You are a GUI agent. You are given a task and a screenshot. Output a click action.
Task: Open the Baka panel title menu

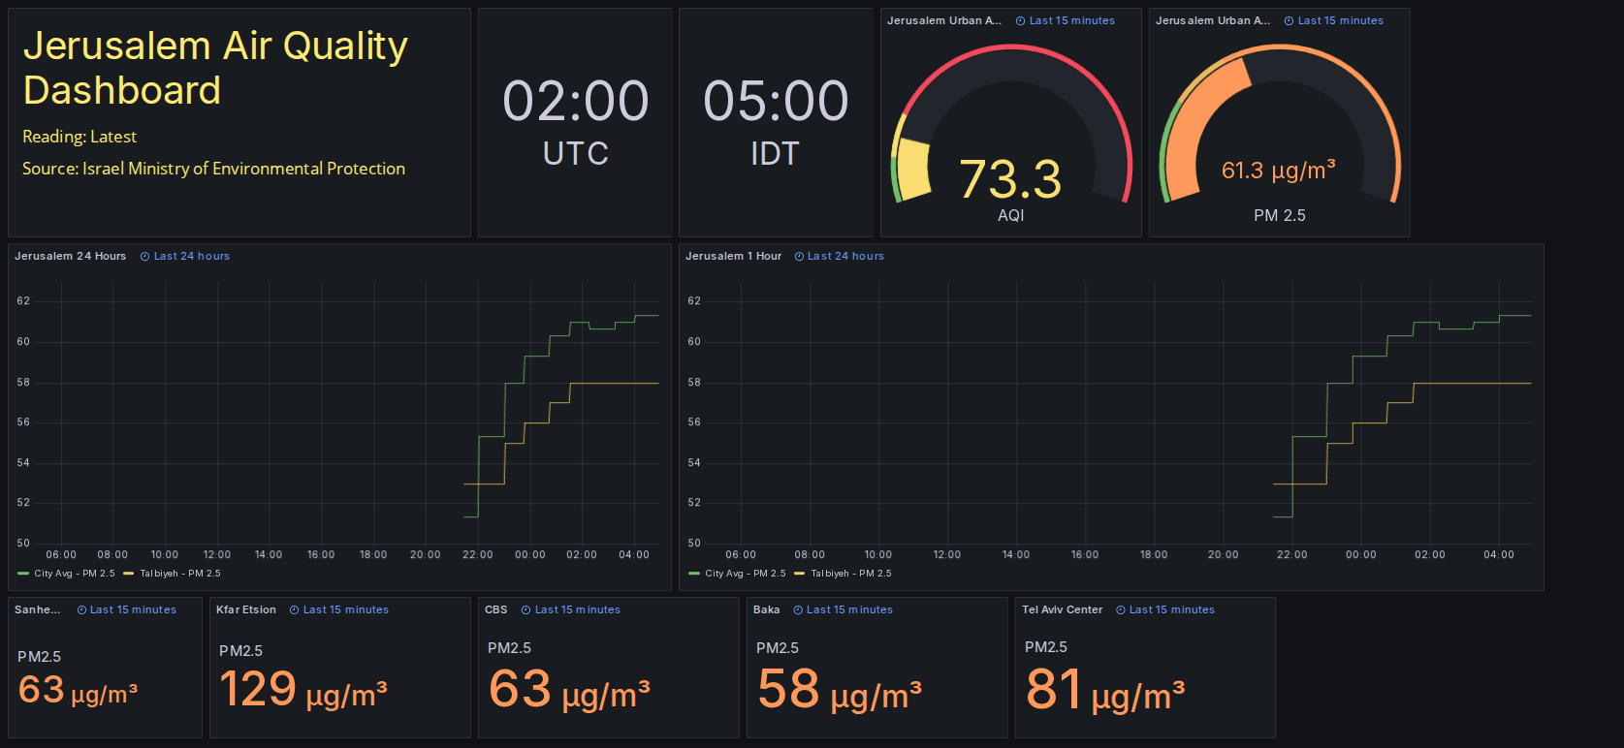pos(766,610)
